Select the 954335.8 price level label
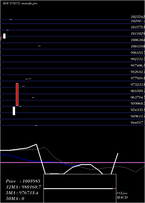145x203 pixels. (138, 110)
